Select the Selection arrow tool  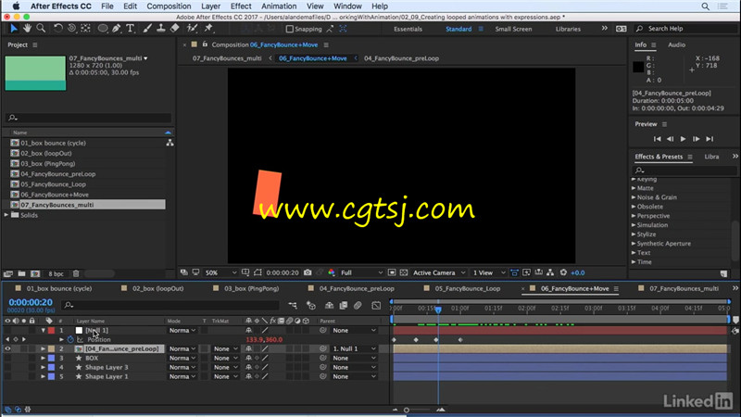[x=14, y=29]
